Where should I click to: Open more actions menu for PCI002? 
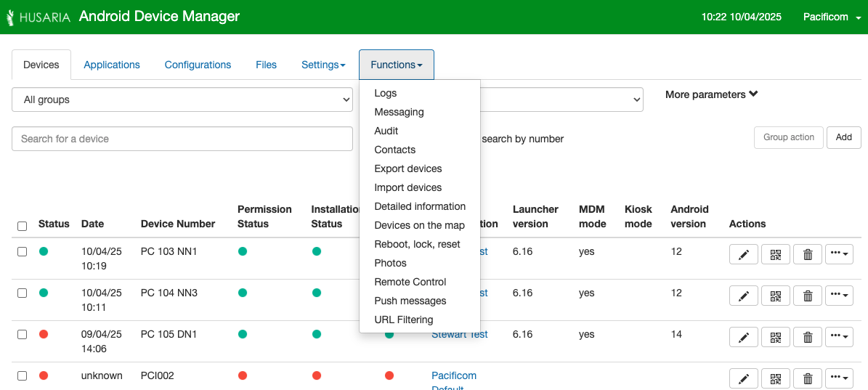coord(839,378)
